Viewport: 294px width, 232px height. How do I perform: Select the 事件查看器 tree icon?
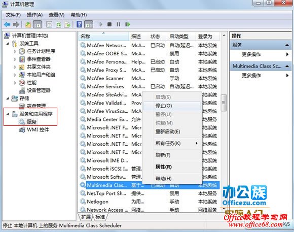point(22,59)
